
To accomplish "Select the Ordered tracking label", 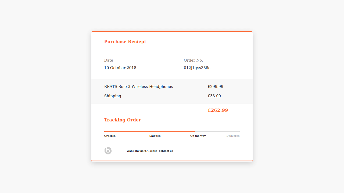I will pyautogui.click(x=110, y=136).
